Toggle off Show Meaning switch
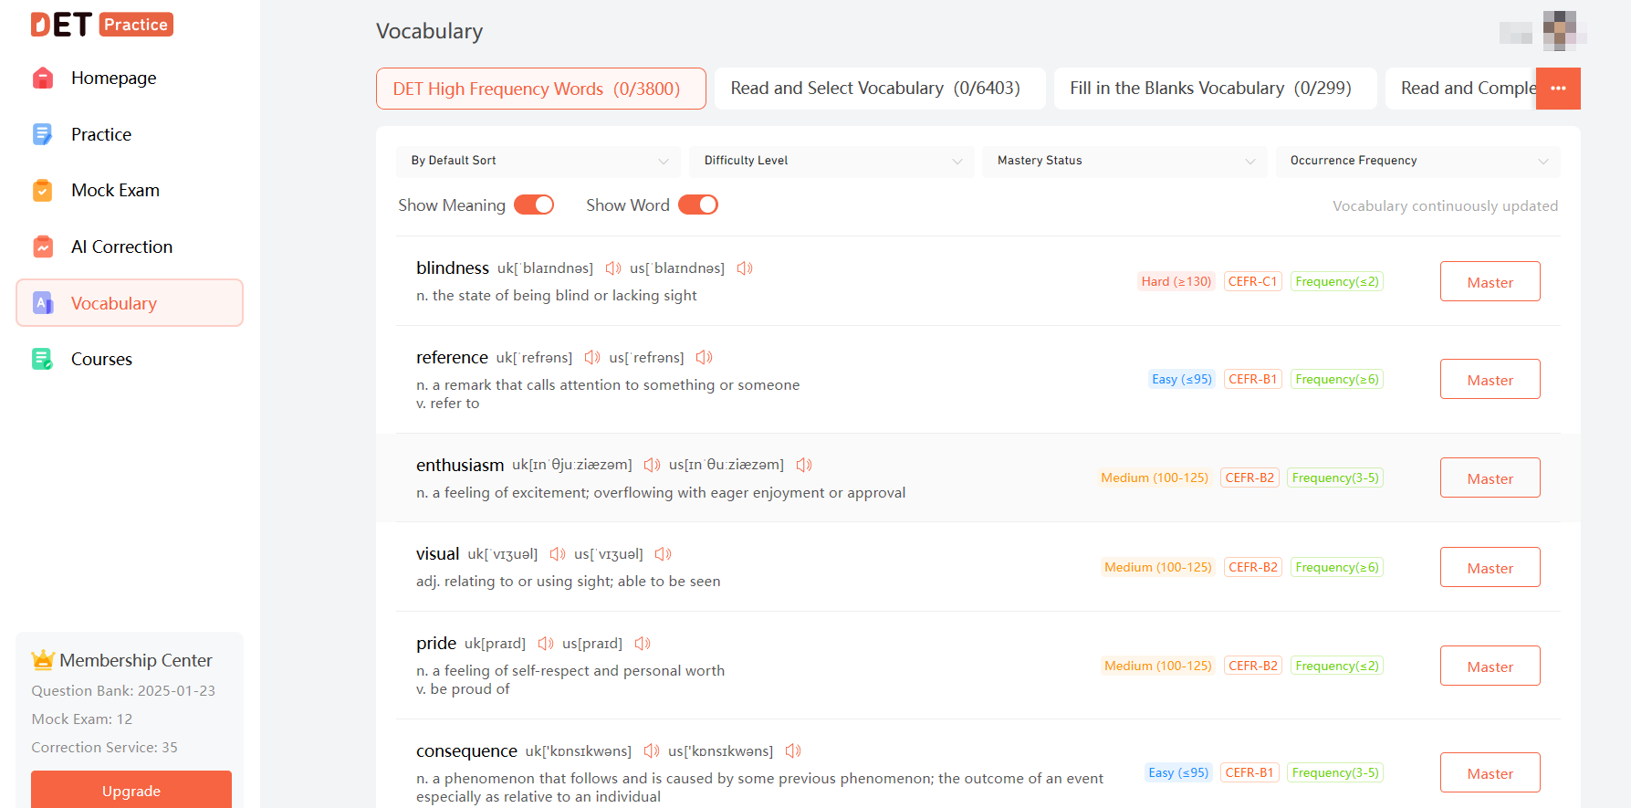The image size is (1631, 808). coord(534,205)
